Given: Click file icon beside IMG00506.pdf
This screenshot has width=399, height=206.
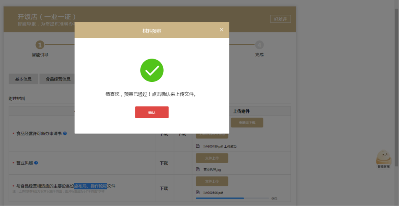Looking at the screenshot, I should (x=198, y=192).
